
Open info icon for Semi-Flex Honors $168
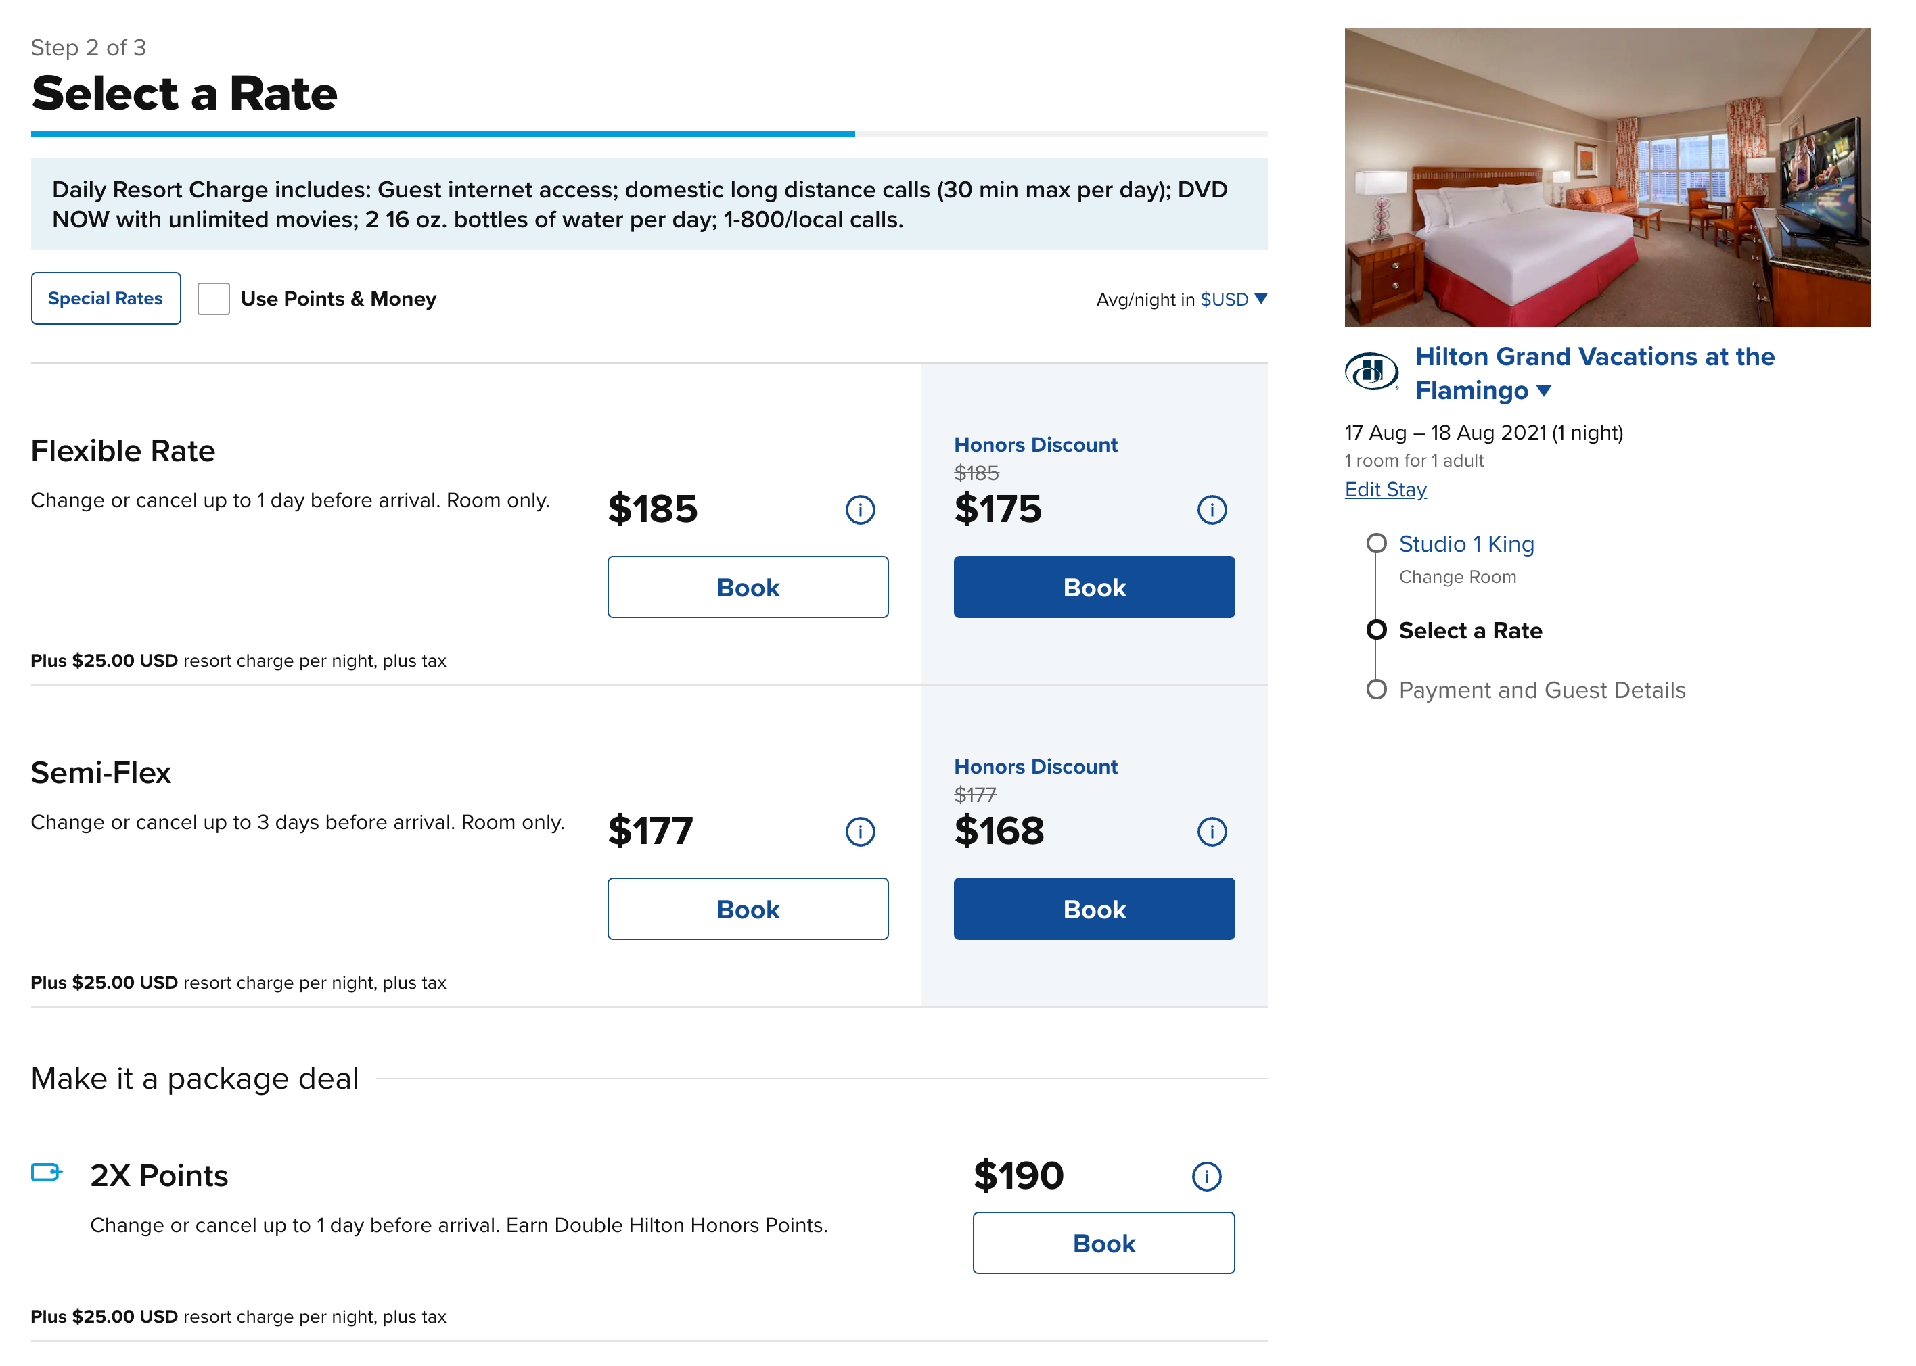pyautogui.click(x=1211, y=832)
